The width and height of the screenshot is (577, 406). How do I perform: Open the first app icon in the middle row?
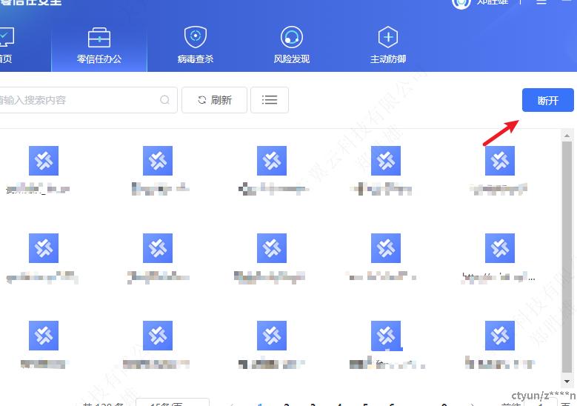point(44,248)
